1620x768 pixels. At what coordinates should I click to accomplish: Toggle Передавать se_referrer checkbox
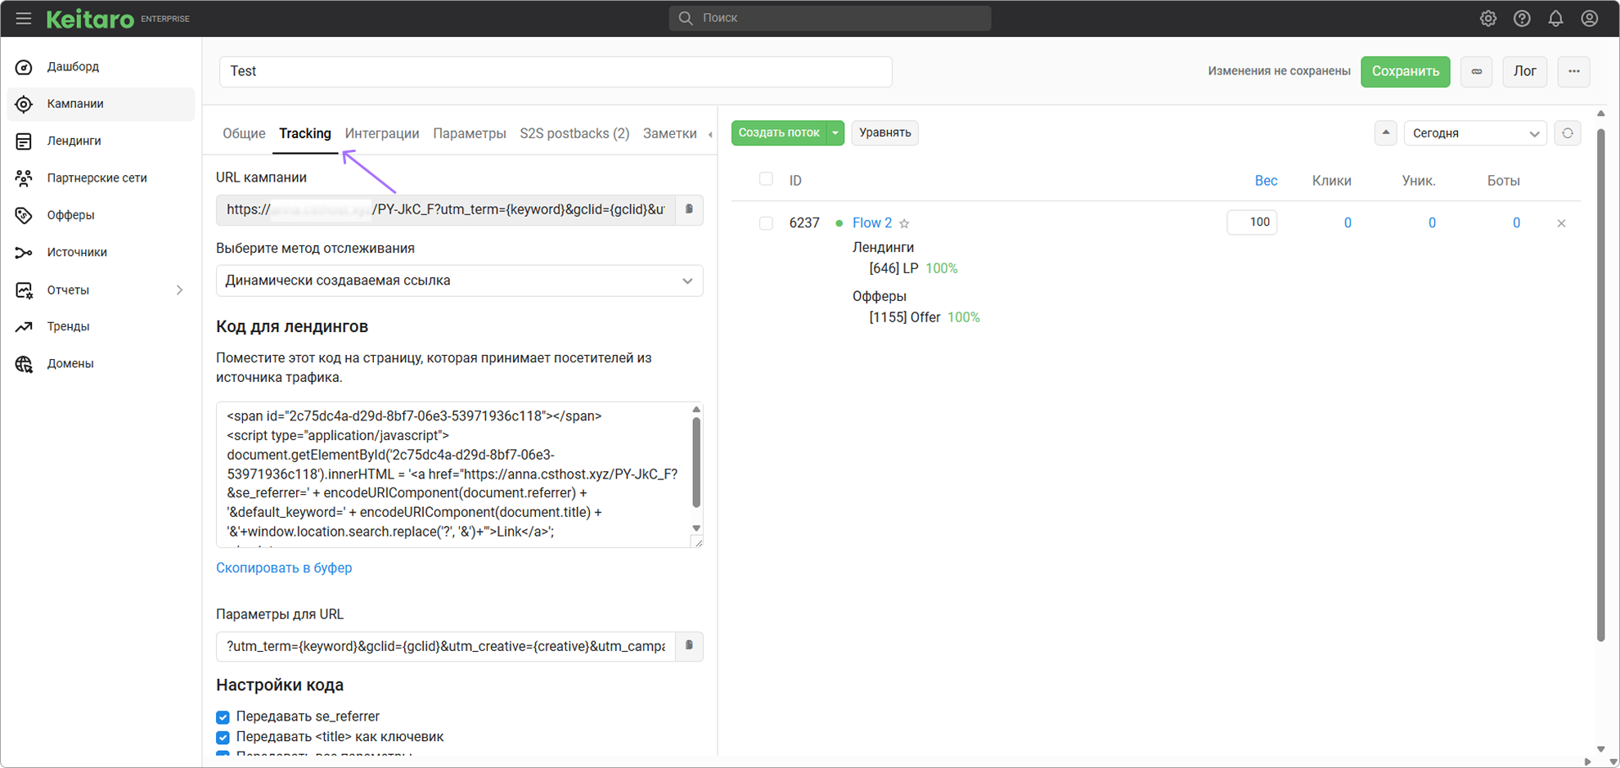point(223,717)
